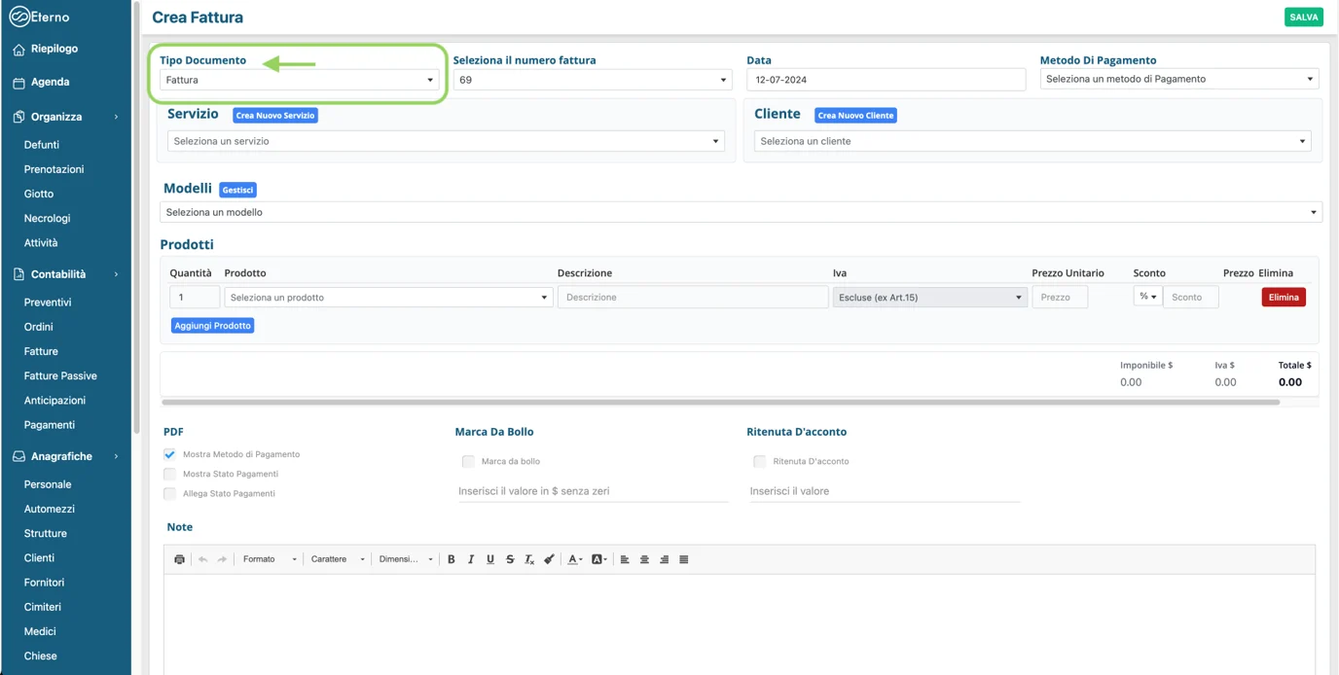Click the remove formatting icon
Screen dimensions: 1339x675
(x=529, y=559)
